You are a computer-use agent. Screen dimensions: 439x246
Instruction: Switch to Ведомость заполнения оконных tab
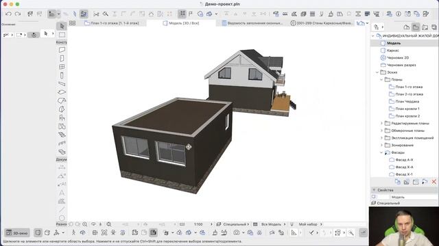pyautogui.click(x=252, y=23)
